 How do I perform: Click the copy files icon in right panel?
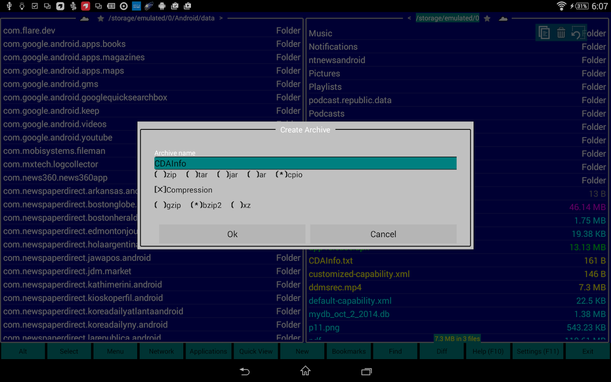pyautogui.click(x=544, y=33)
